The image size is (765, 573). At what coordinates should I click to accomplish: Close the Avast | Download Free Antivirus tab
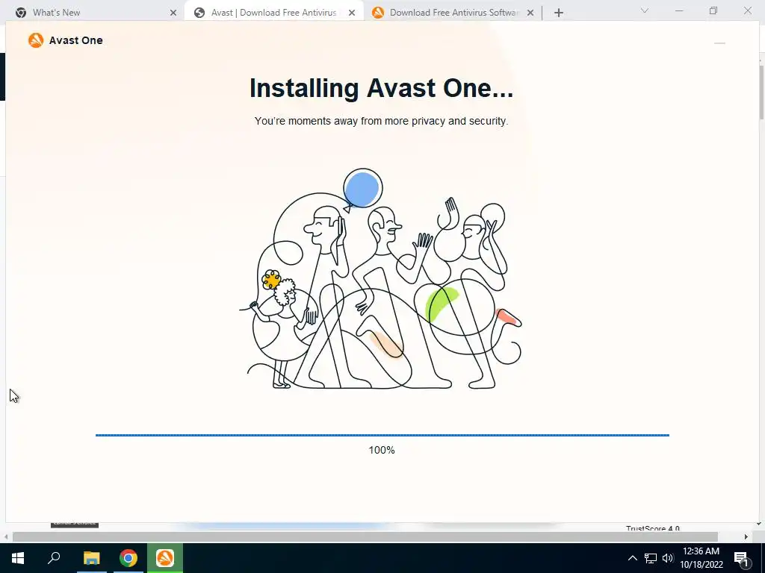(x=352, y=13)
